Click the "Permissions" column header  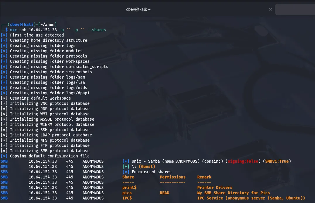173,177
